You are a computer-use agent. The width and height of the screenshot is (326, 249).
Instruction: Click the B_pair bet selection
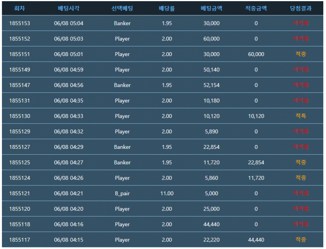click(122, 194)
